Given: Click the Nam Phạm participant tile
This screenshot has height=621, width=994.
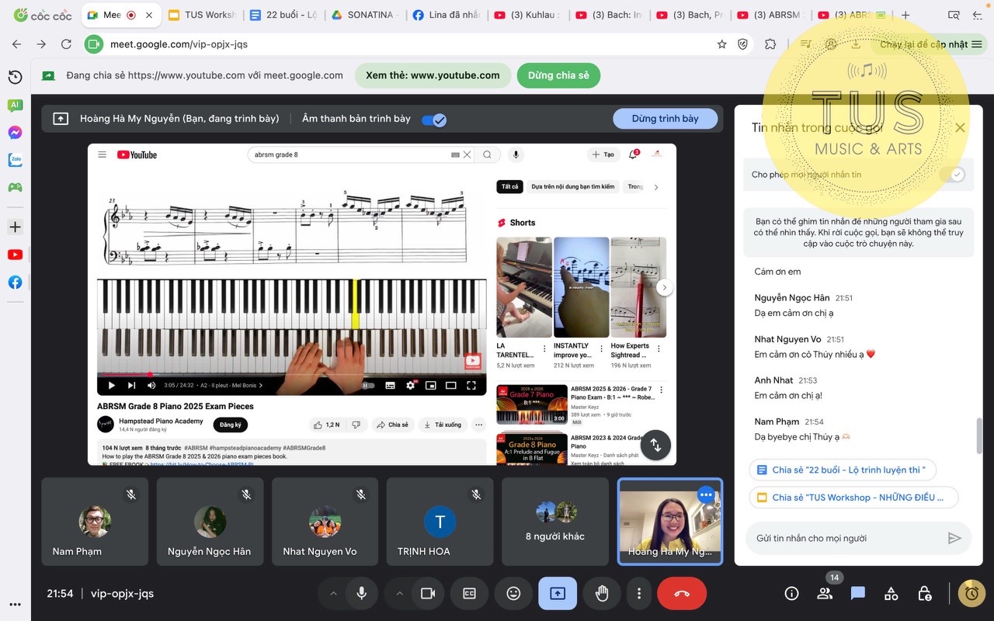Looking at the screenshot, I should pos(95,522).
